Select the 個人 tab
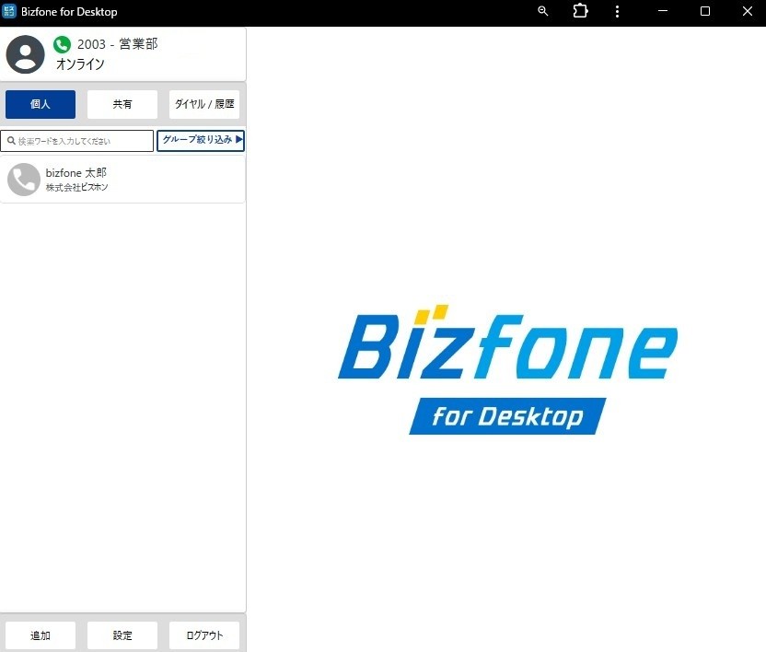Screen dimensions: 766x652 pos(40,104)
